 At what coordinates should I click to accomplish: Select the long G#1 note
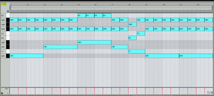tap(94, 42)
